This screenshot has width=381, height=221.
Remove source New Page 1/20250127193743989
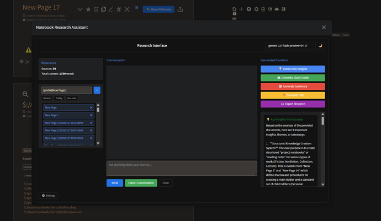91,131
